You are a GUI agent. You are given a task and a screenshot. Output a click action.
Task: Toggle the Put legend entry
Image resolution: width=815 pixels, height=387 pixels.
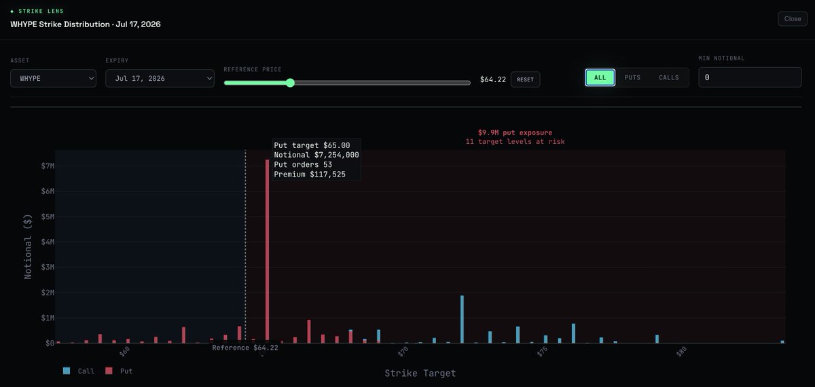click(x=119, y=371)
